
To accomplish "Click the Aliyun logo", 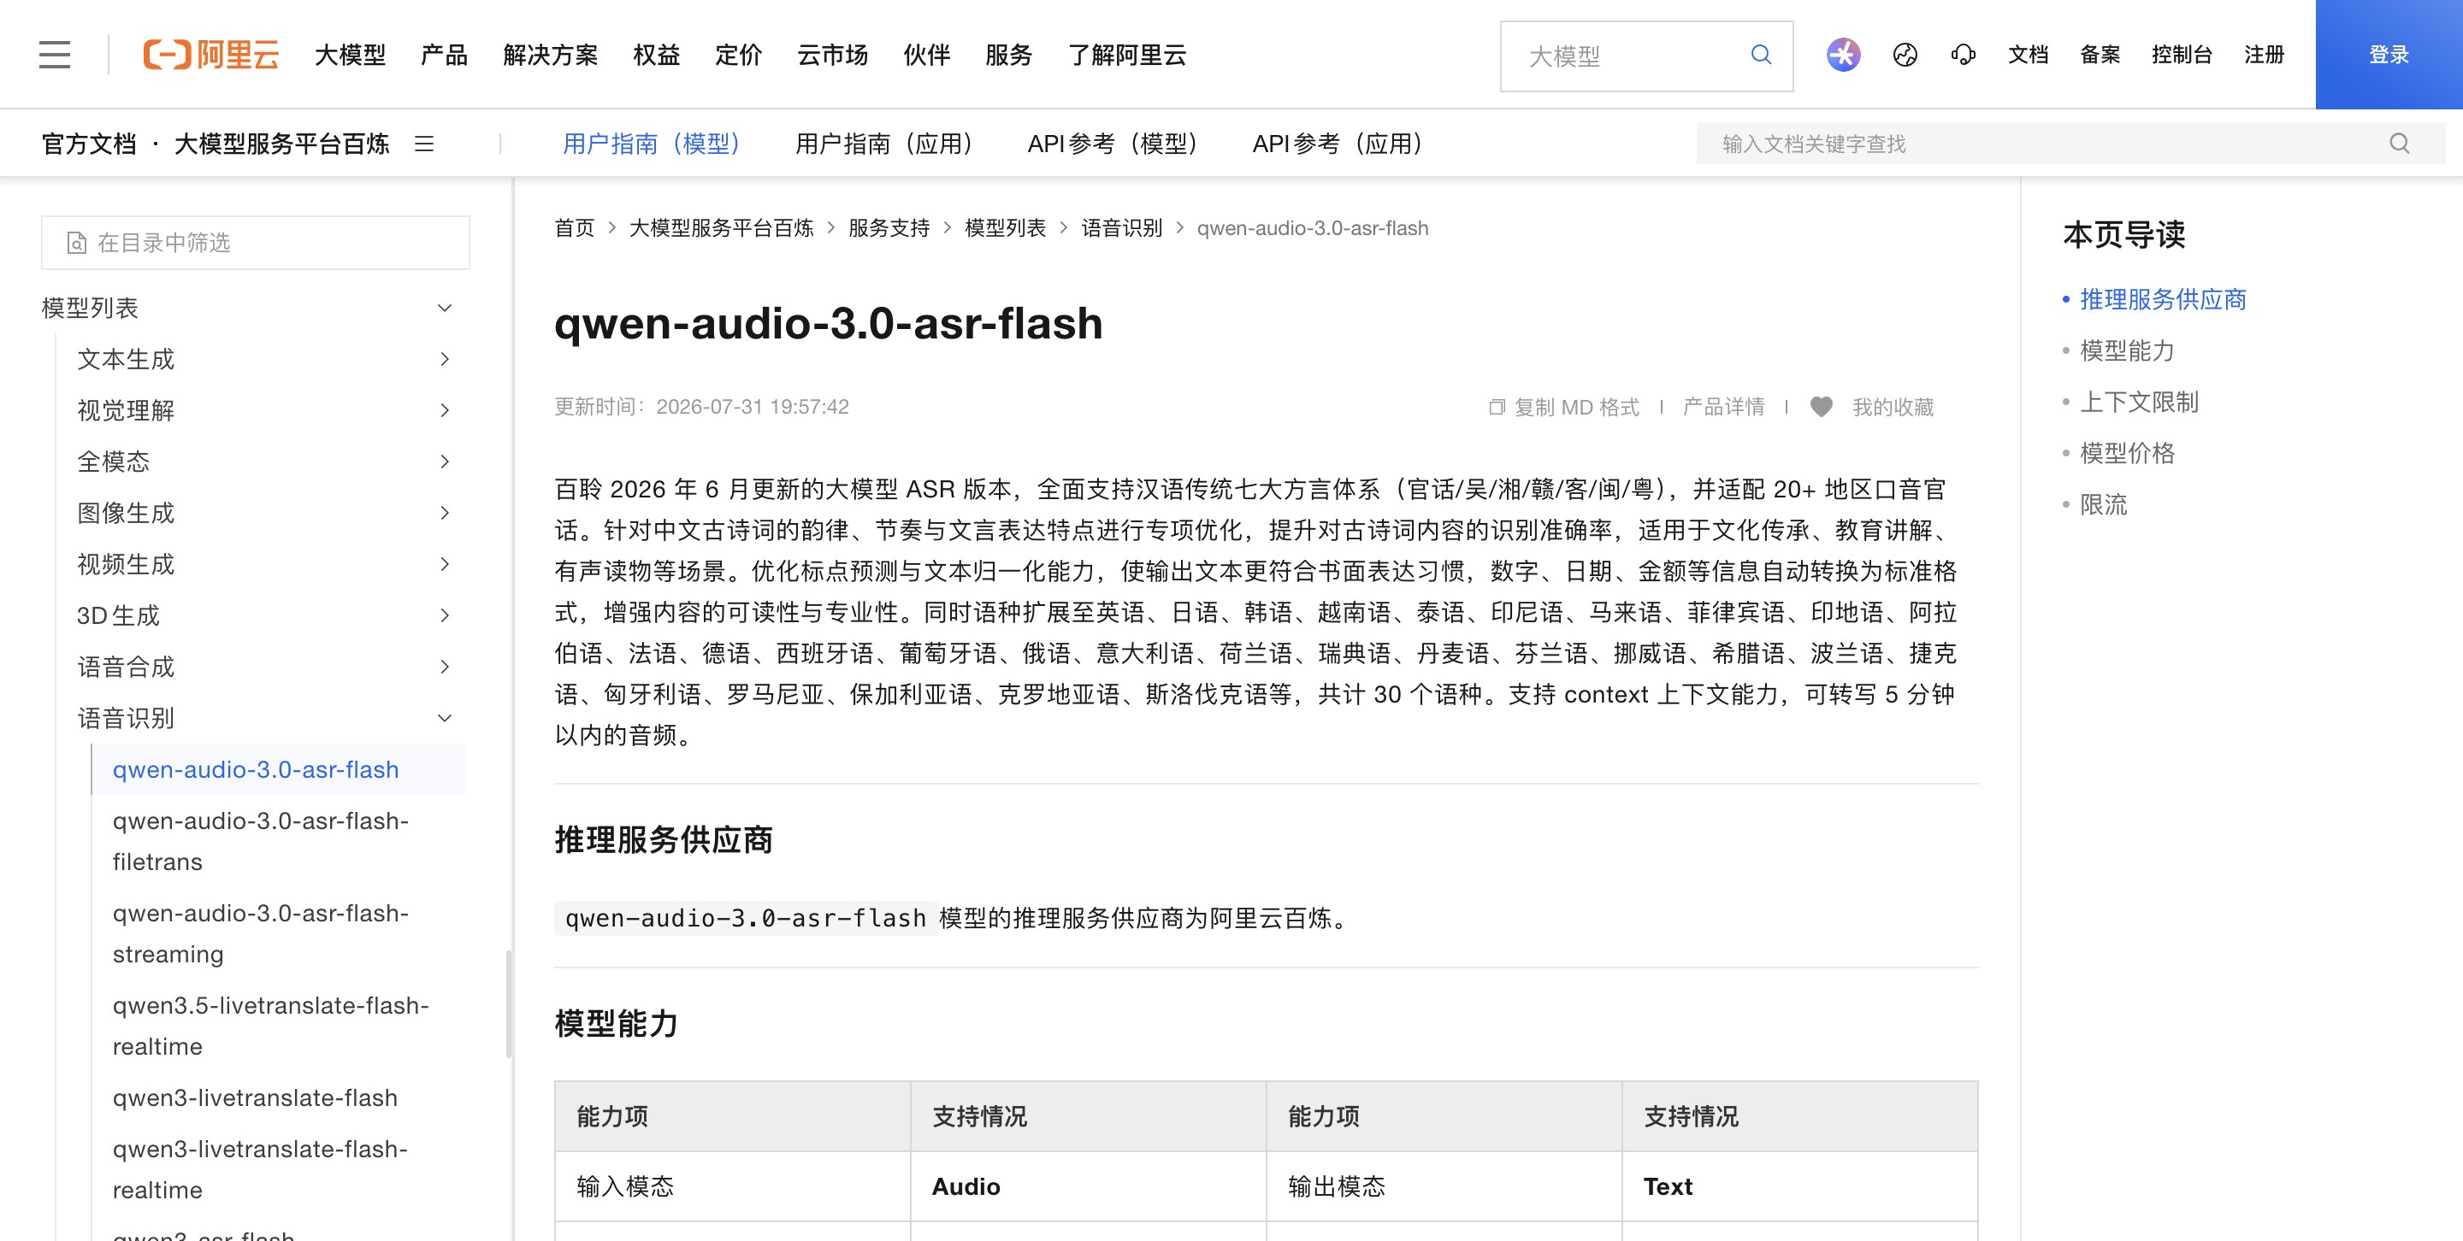I will [210, 55].
